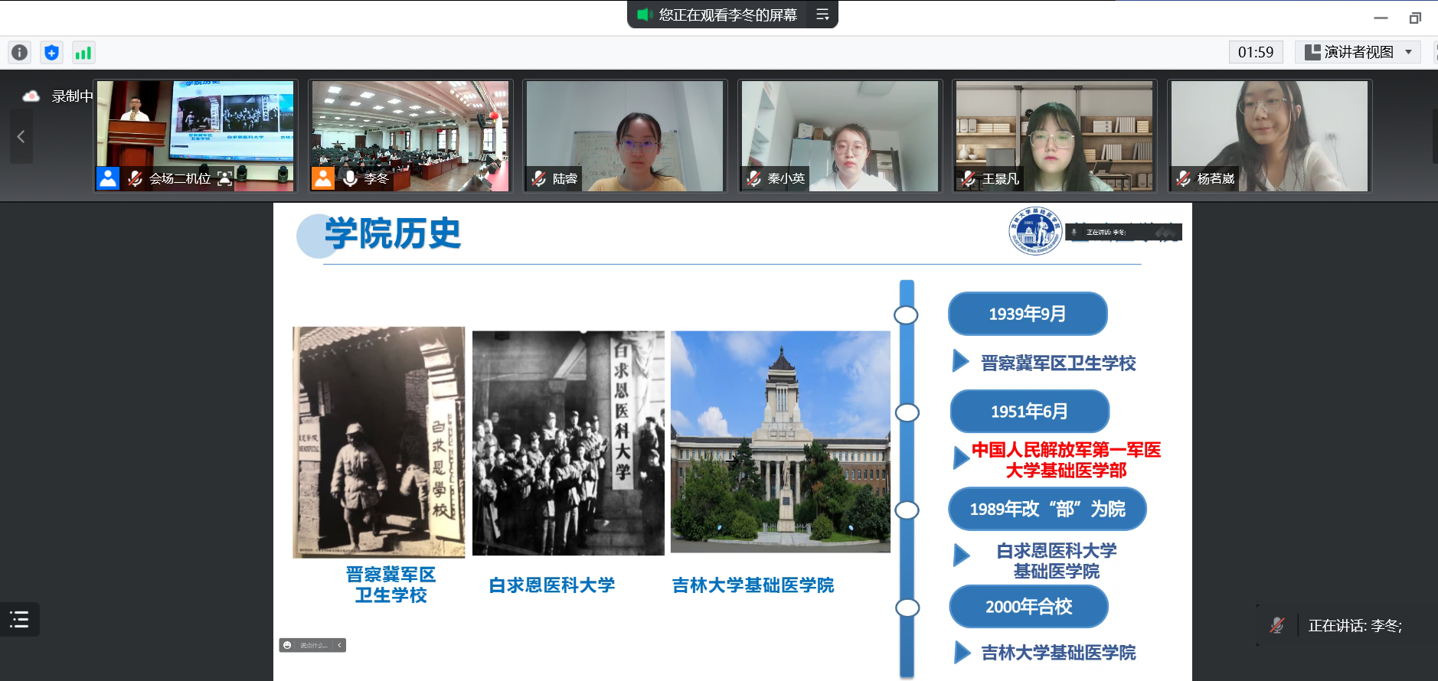Open the list panel icon at bottom left
Screen dimensions: 1438x681
pos(19,620)
